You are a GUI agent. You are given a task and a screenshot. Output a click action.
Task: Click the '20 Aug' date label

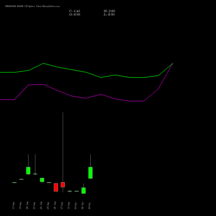27,205
